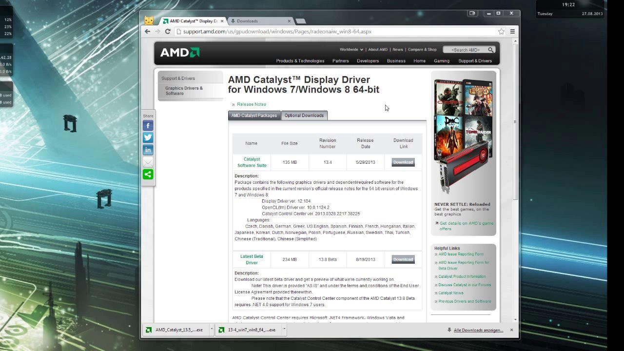Open a new browser tab
This screenshot has height=351, width=624.
click(x=301, y=21)
